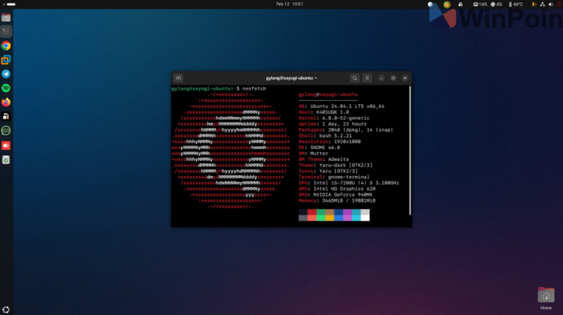563x315 pixels.
Task: Minimize the terminal window
Action: 381,78
